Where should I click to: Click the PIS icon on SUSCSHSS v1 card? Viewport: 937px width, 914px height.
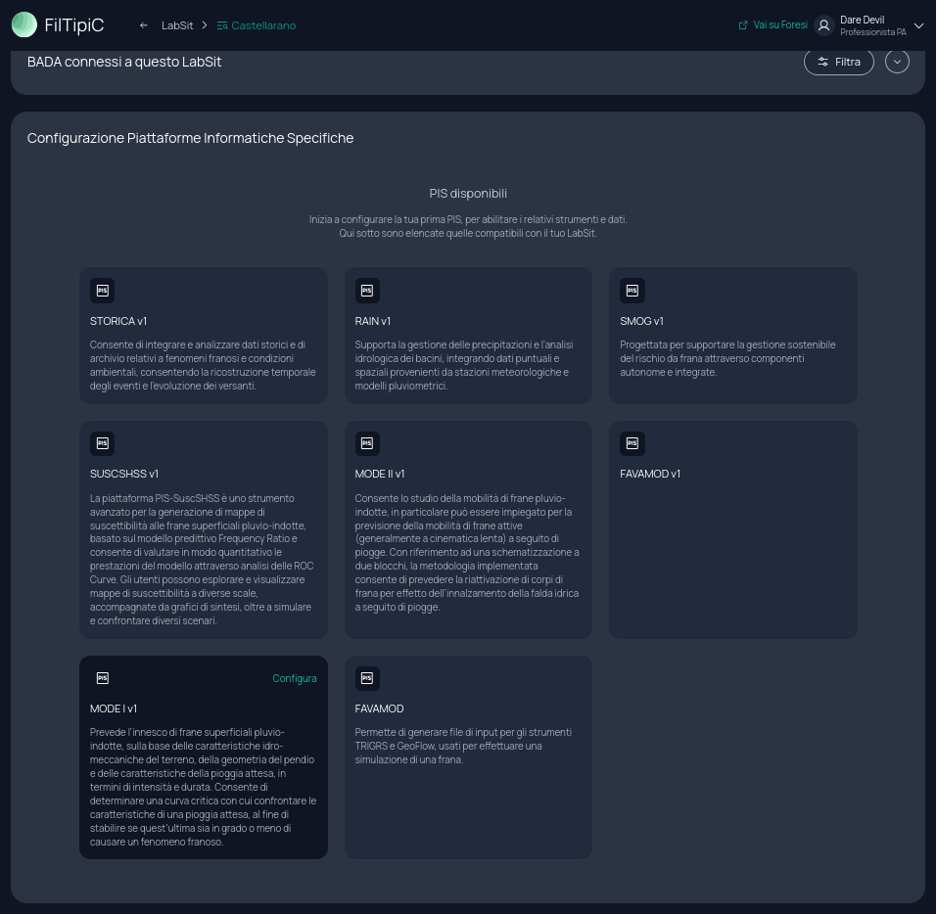[102, 443]
